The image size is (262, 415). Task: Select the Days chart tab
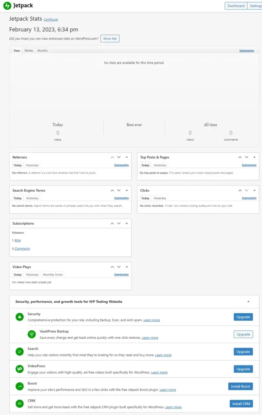tap(17, 51)
